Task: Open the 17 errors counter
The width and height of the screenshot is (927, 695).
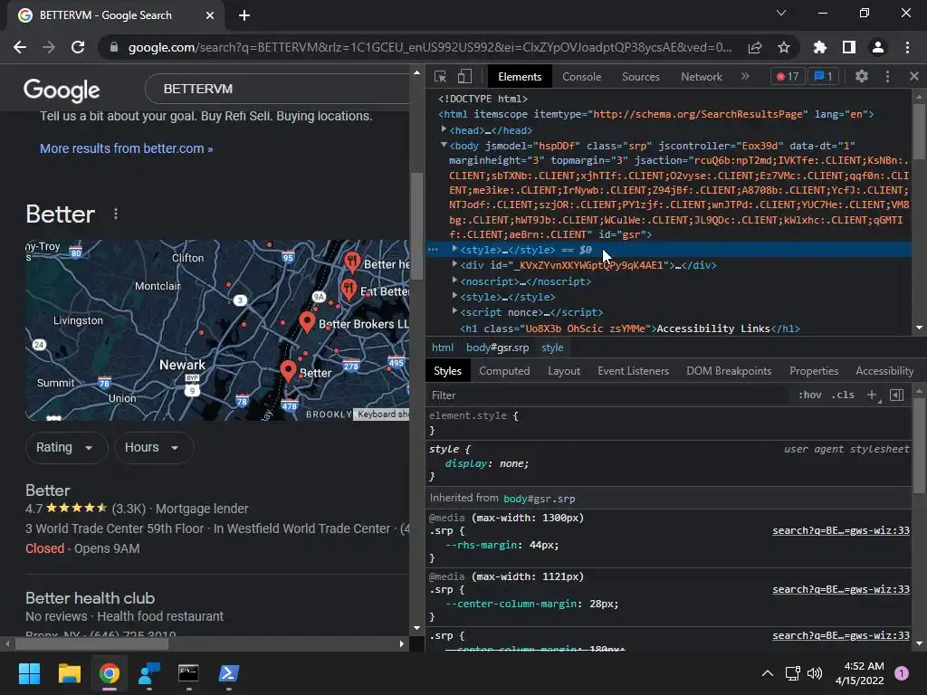Action: coord(788,76)
